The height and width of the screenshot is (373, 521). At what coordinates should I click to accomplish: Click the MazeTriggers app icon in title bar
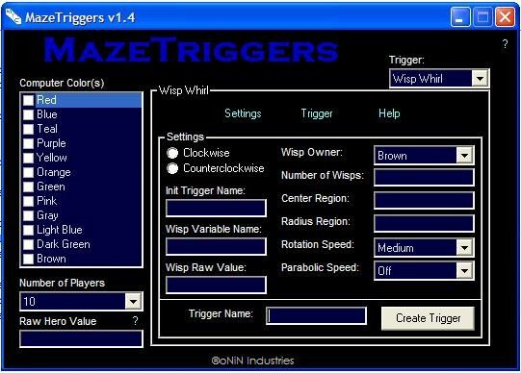pyautogui.click(x=13, y=16)
